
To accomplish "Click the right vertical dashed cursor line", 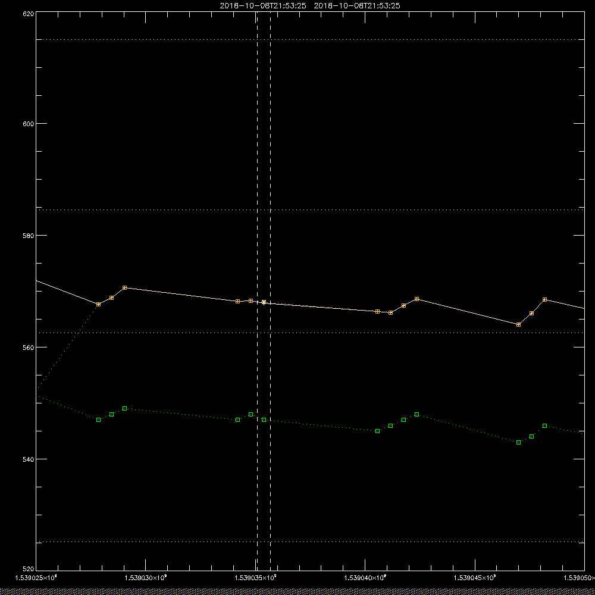I will coord(271,291).
